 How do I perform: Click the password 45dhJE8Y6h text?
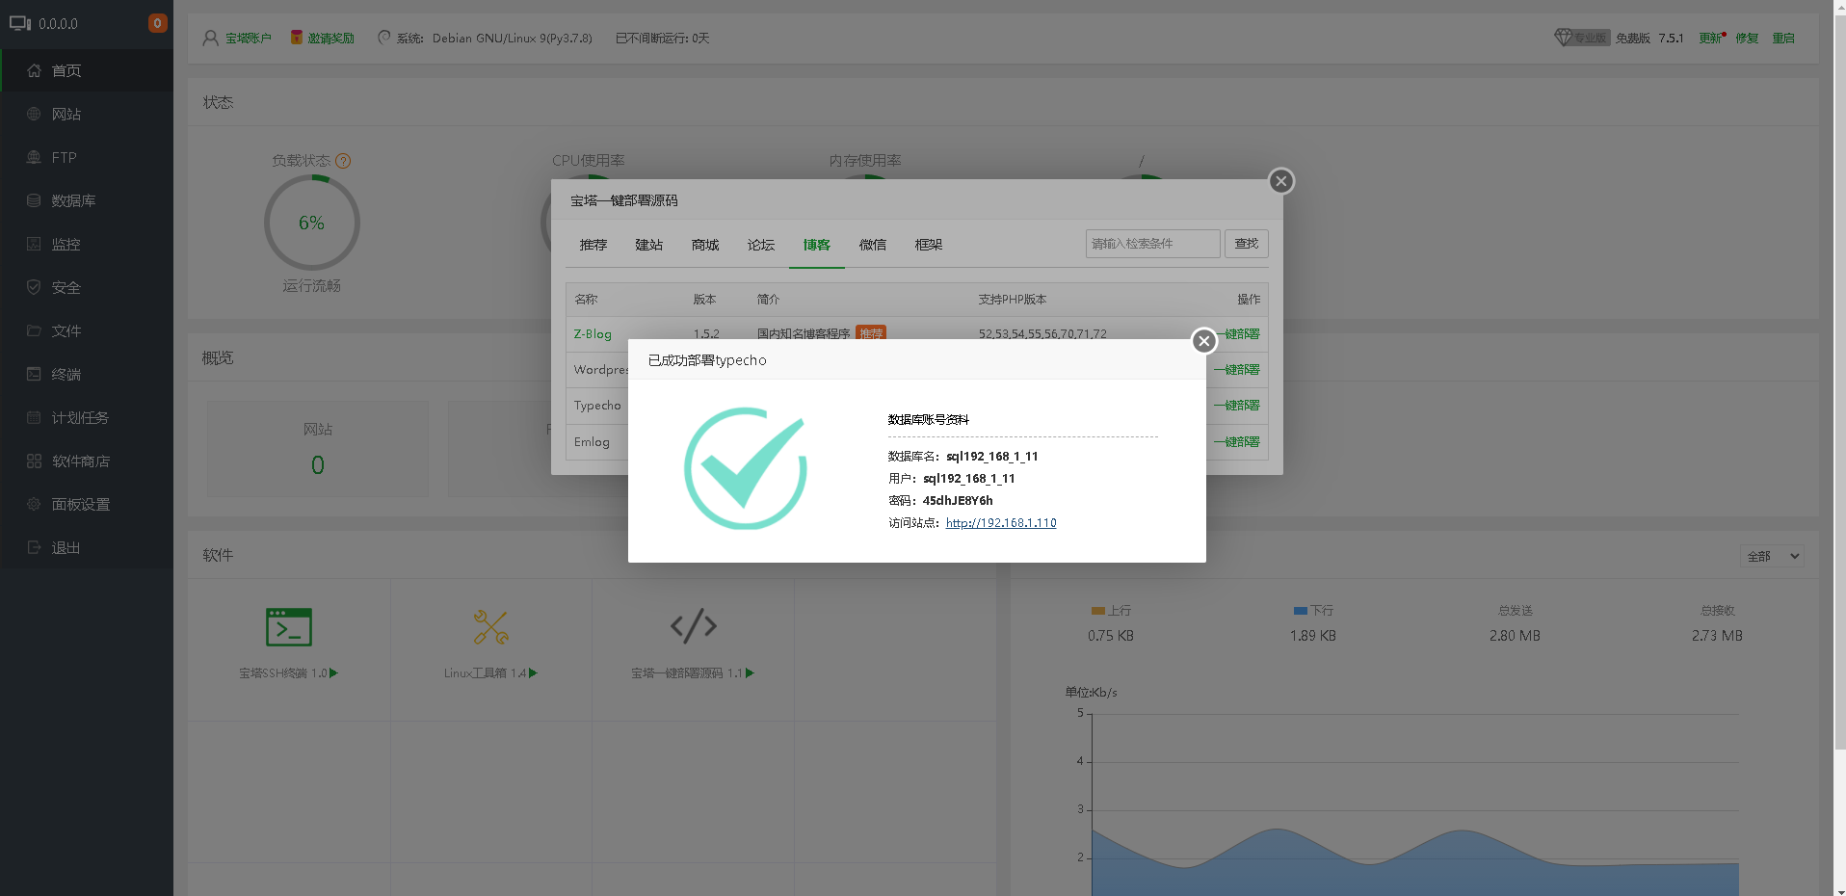point(958,501)
